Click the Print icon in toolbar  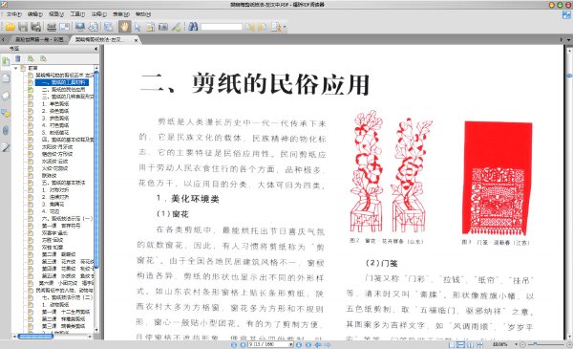point(52,27)
